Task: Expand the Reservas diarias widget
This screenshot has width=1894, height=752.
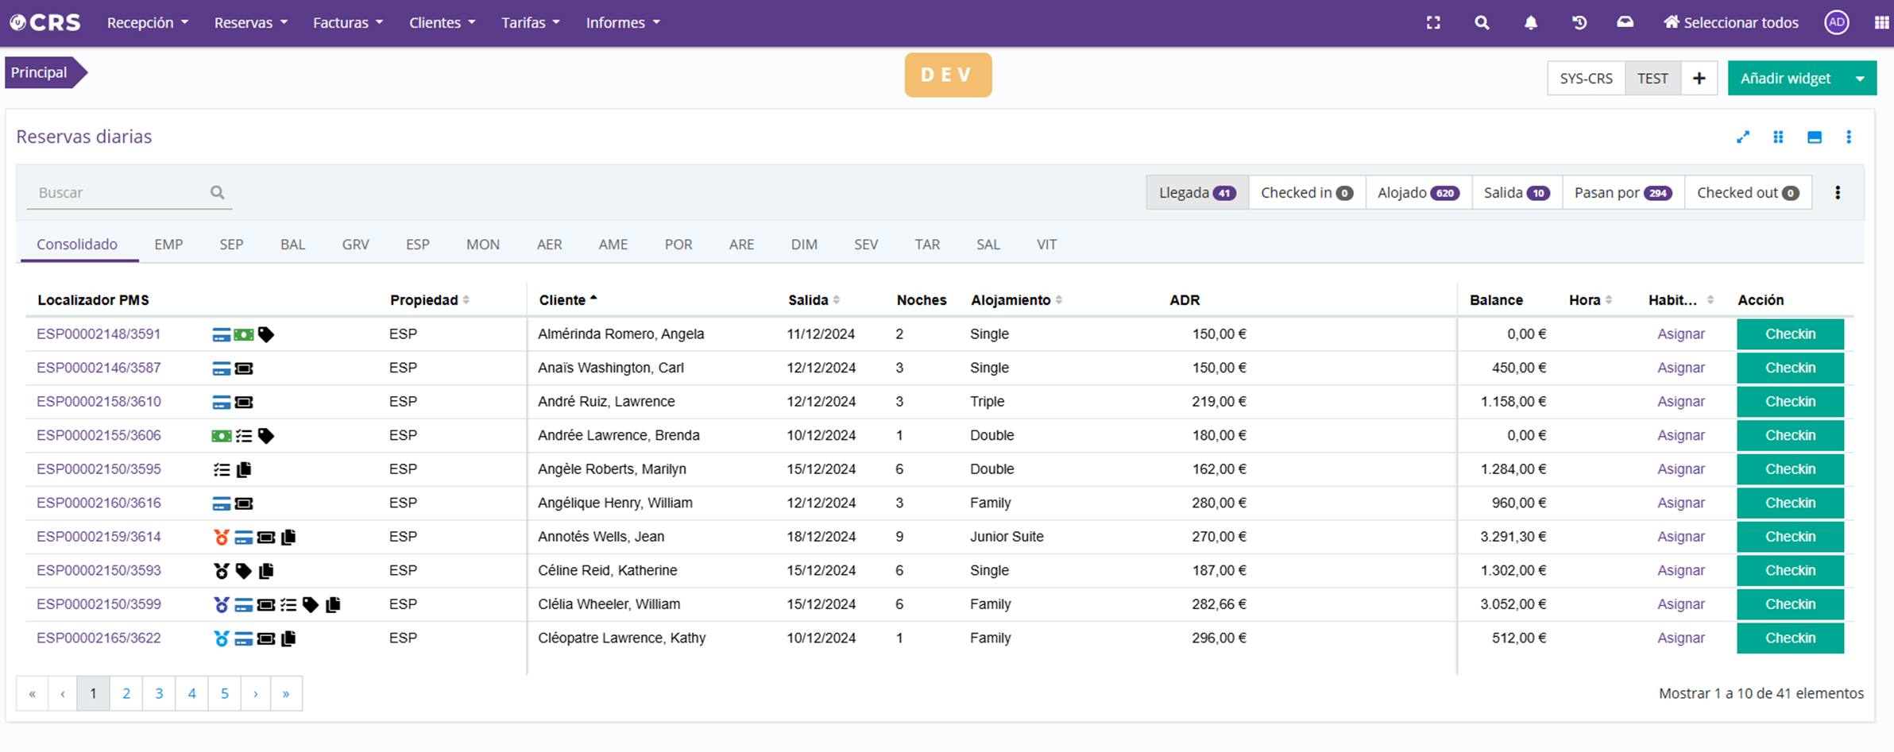Action: (1743, 137)
